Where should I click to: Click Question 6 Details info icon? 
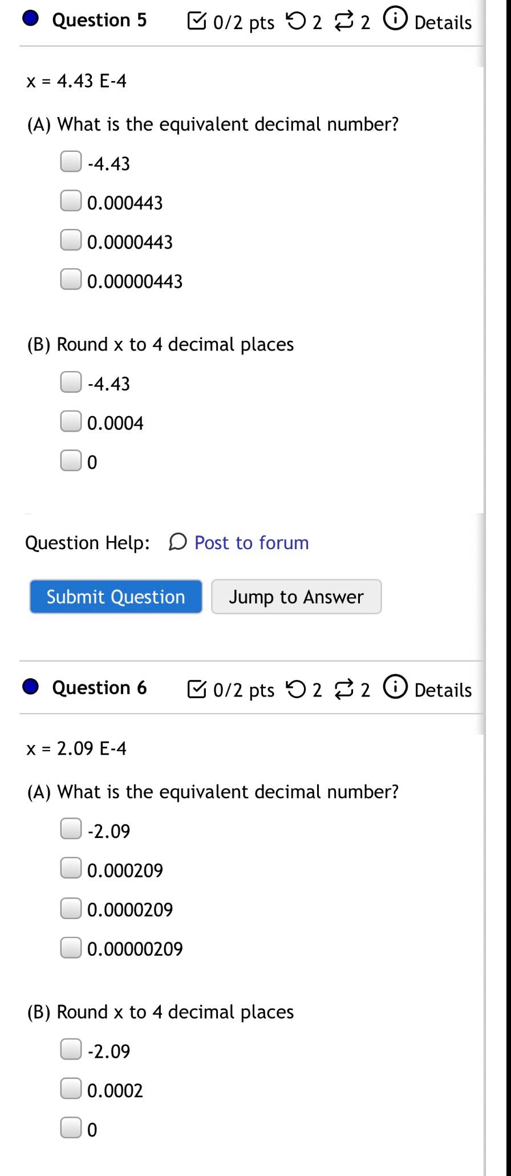[395, 687]
